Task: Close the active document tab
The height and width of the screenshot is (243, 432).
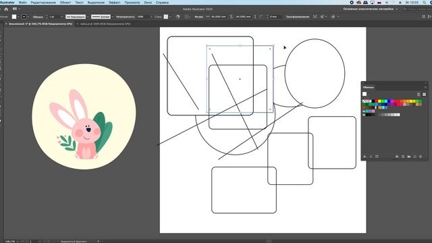Action: (x=6, y=24)
